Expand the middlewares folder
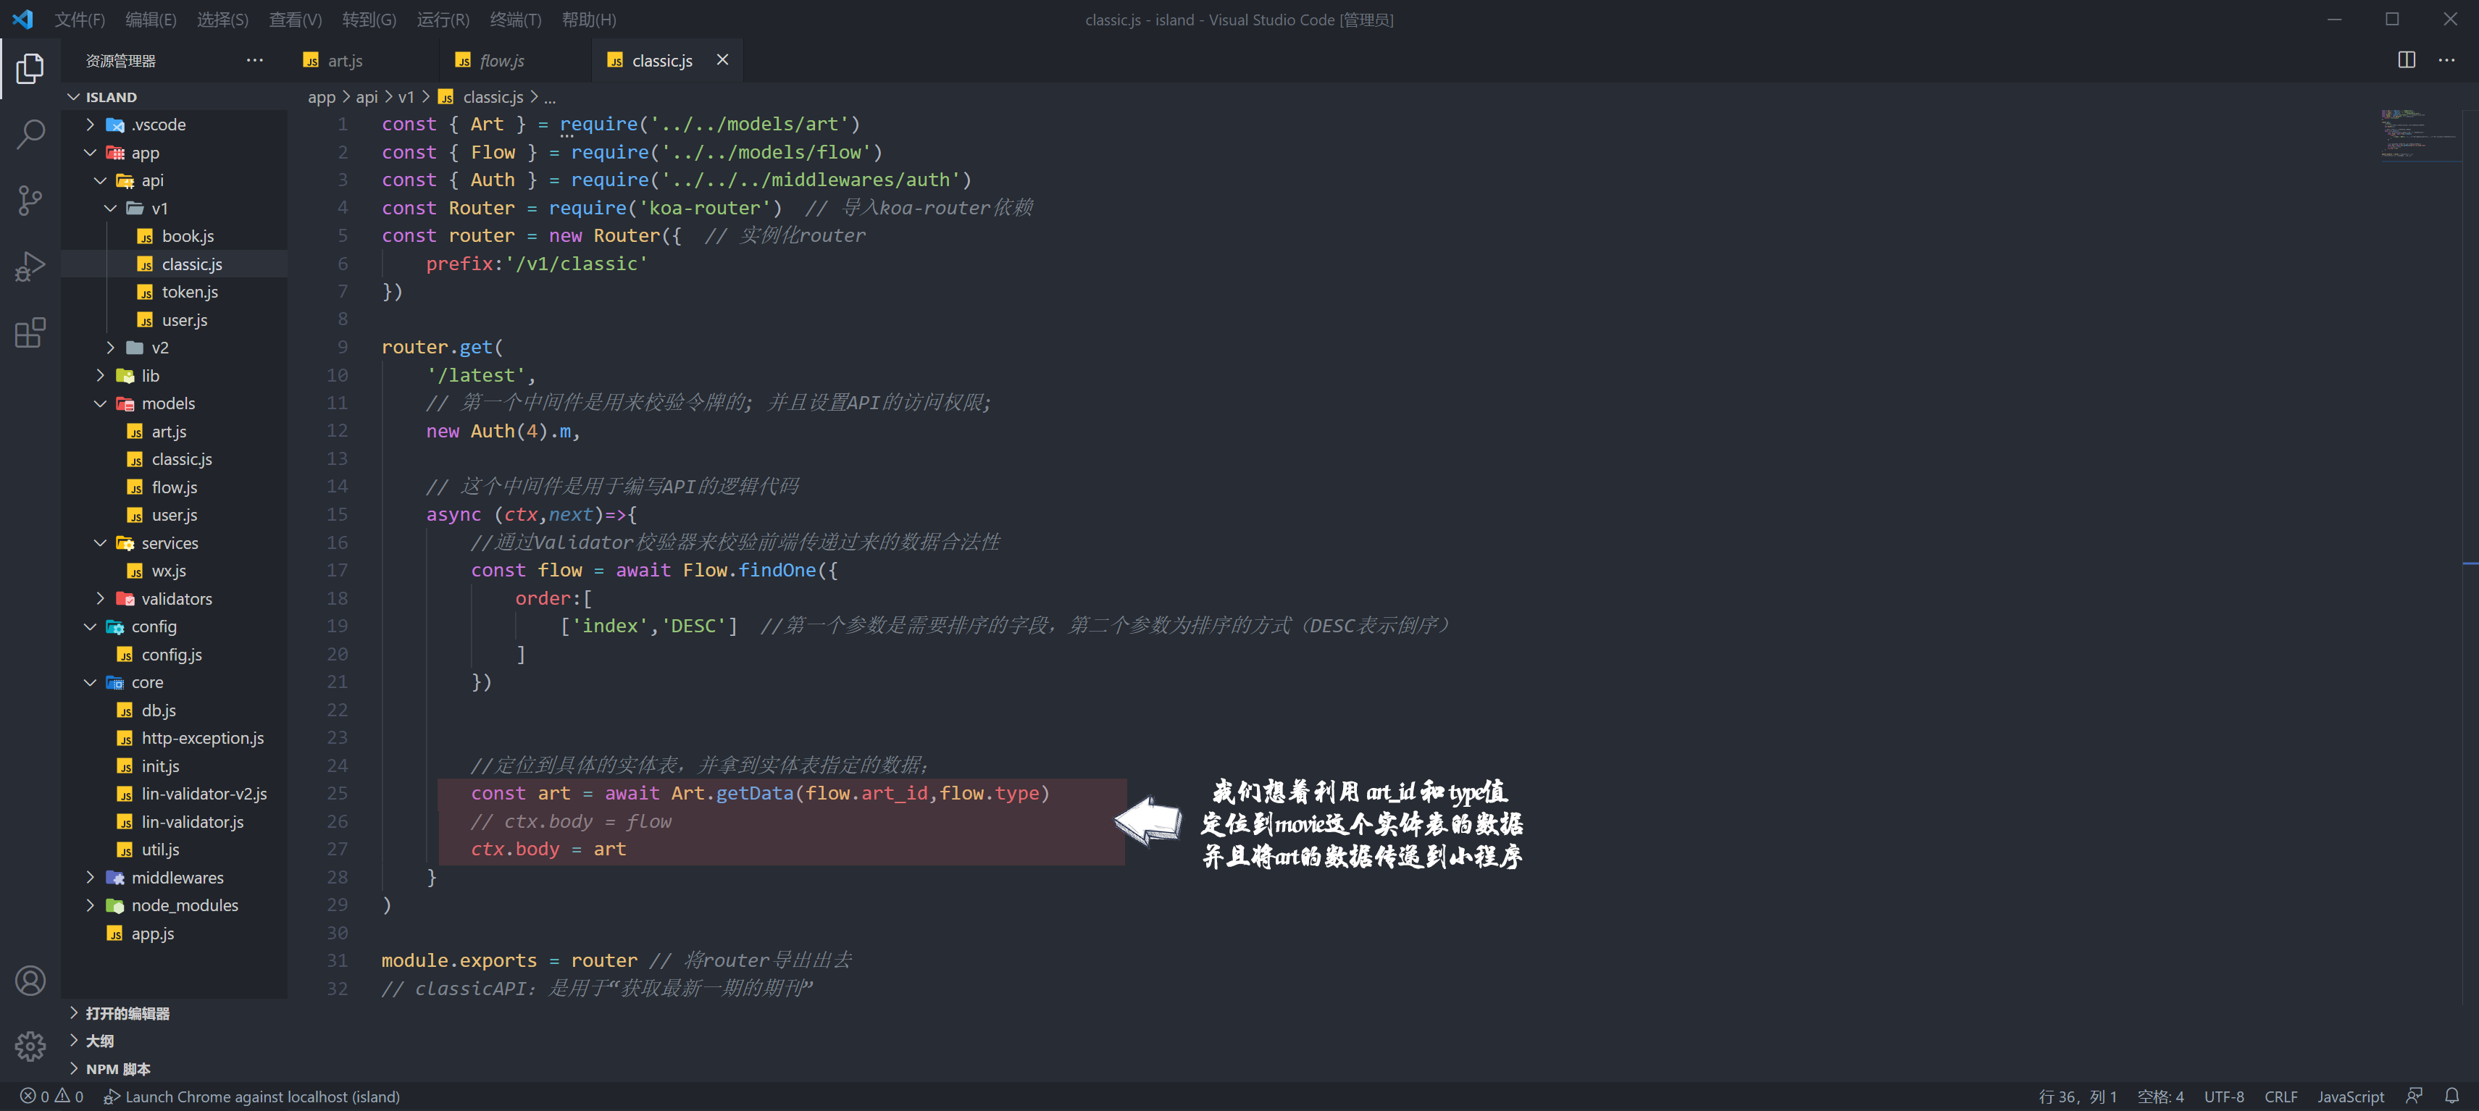The image size is (2479, 1111). (177, 877)
